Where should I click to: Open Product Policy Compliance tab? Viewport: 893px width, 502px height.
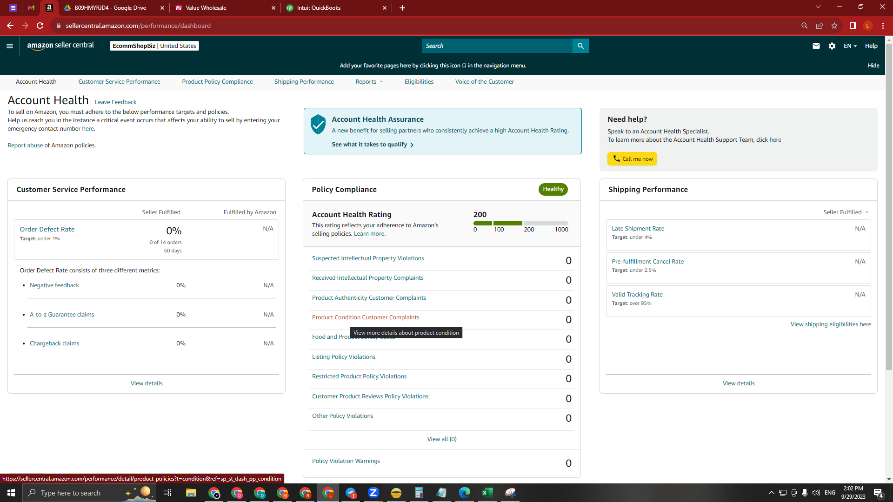click(218, 82)
